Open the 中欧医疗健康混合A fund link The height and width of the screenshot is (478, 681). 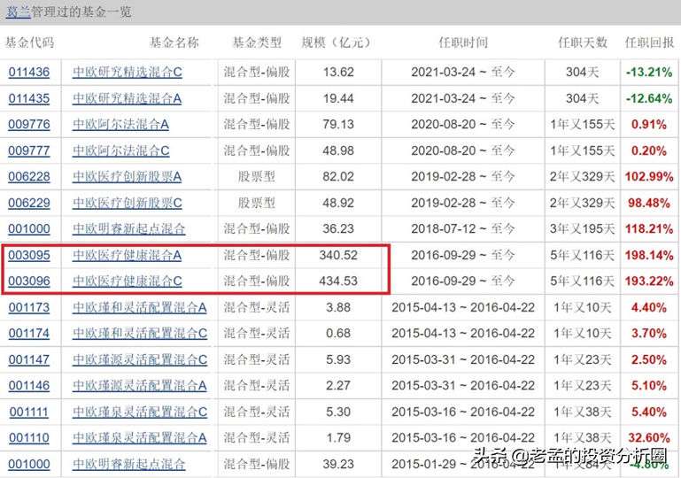tap(127, 255)
